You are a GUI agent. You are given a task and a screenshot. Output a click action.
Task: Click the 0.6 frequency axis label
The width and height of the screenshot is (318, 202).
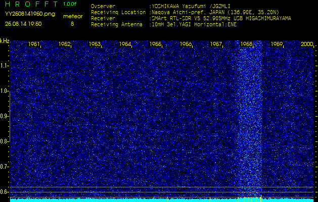tap(5, 192)
